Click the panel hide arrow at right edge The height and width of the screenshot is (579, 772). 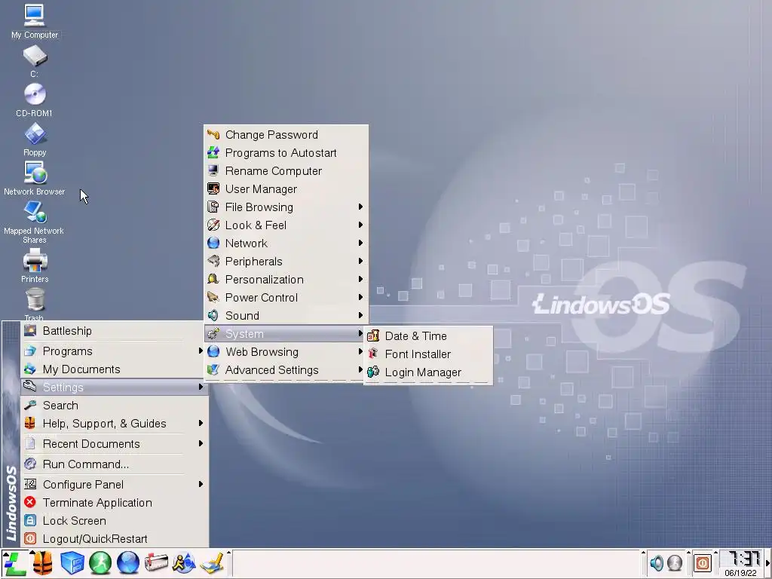coord(767,563)
